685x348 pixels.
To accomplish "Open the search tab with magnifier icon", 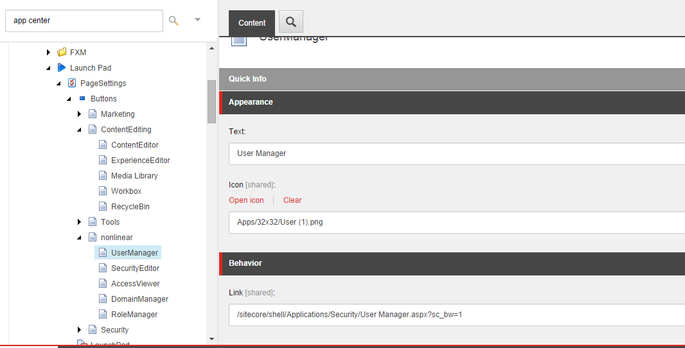I will (291, 22).
